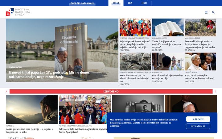Click the Svjetsko nogometno prvenstvo category label
Screen dimensions: 222x139
click(x=134, y=38)
